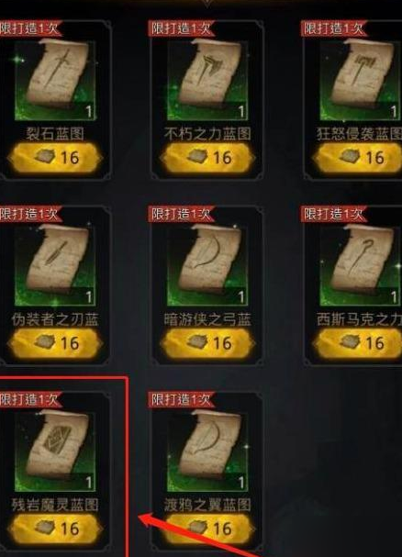This screenshot has height=557, width=402.
Task: Select the 伪装者之刃 dagger scroll icon
Action: pos(55,266)
